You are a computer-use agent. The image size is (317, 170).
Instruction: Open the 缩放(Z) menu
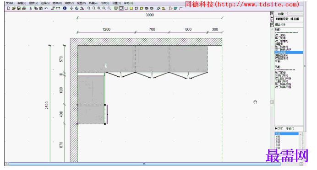click(69, 3)
